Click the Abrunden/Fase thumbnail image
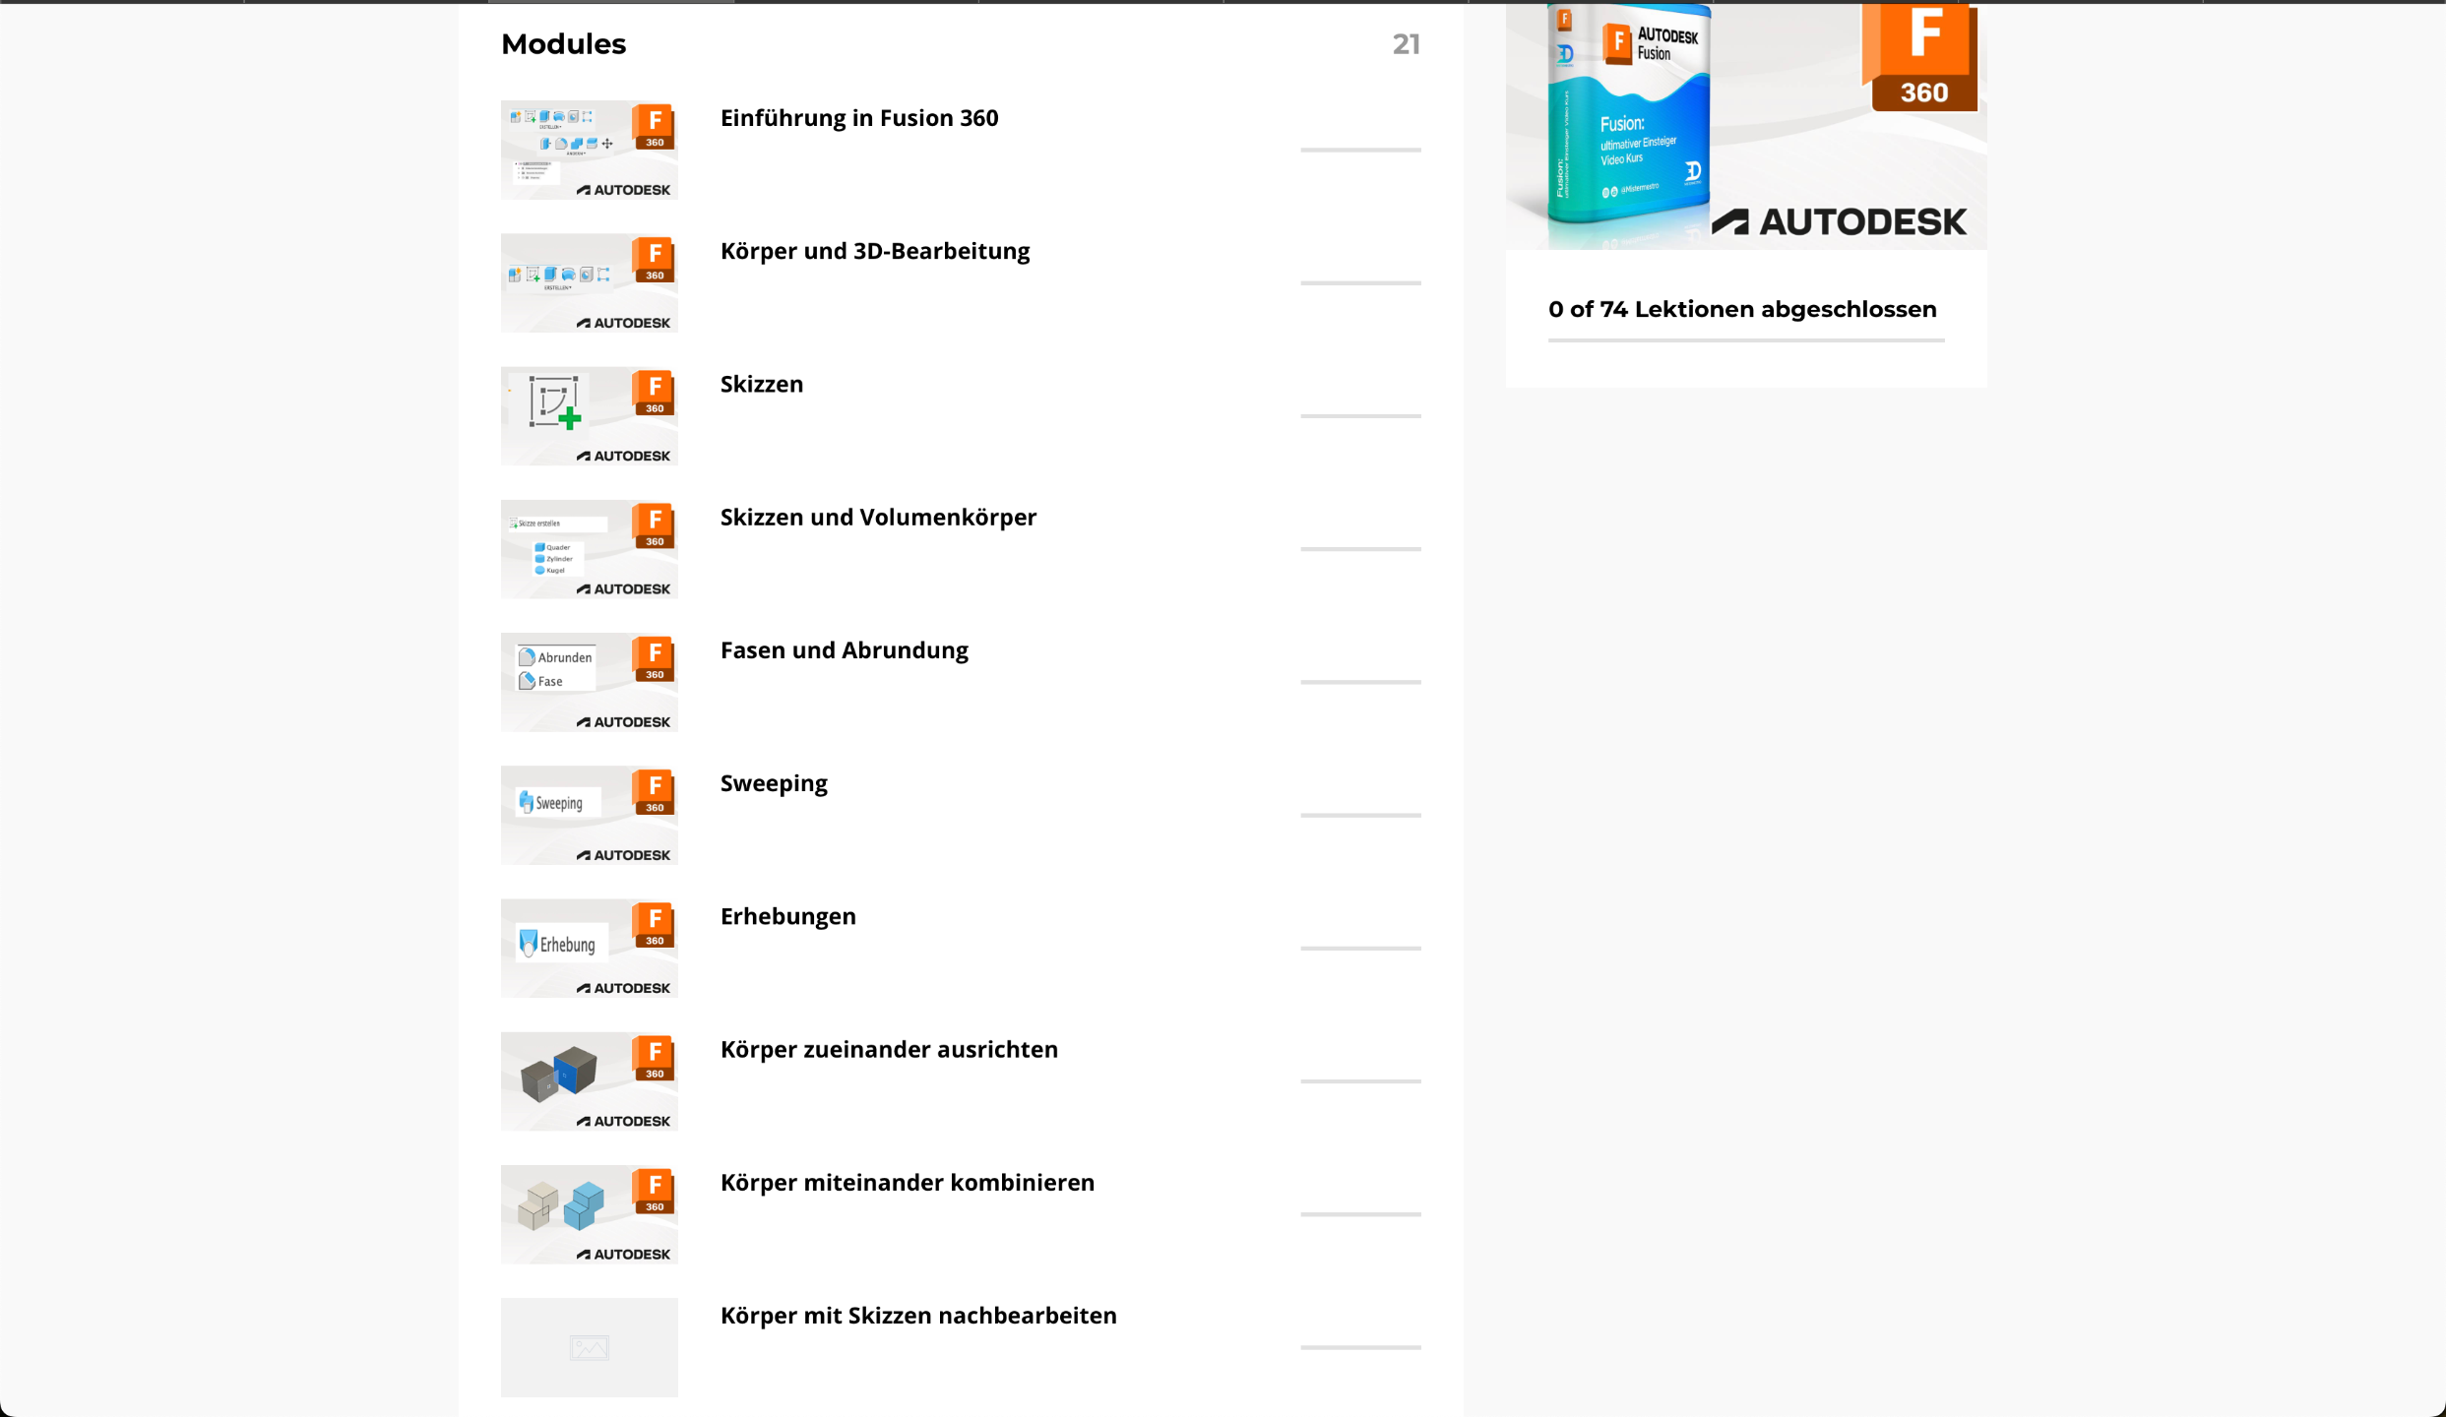 [589, 681]
